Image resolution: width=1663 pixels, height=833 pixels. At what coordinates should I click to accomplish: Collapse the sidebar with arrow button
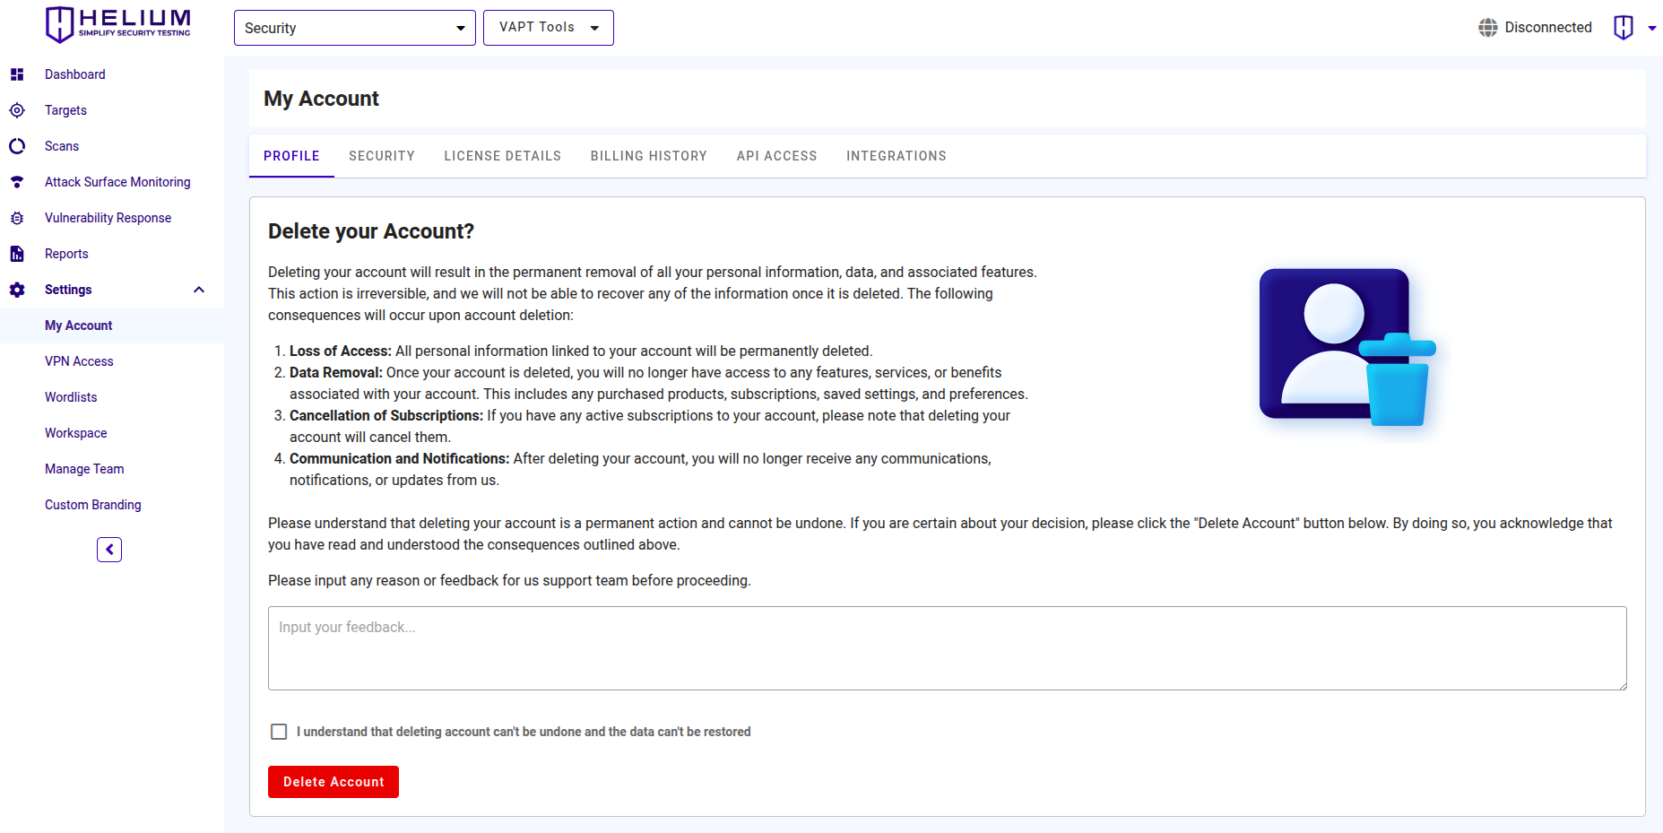coord(109,550)
